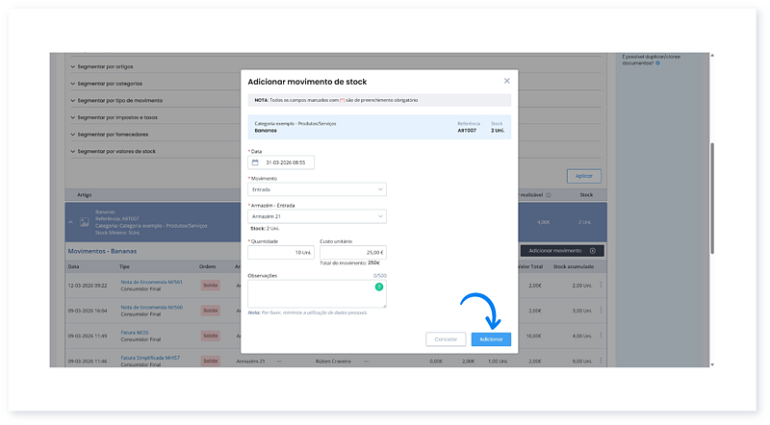Click the Custo unitário input field

point(352,252)
